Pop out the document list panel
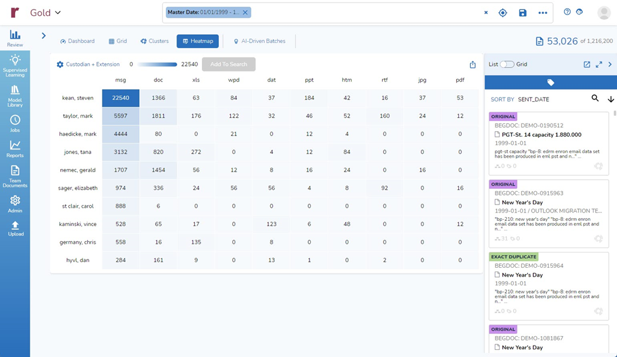Screen dimensions: 617x357 [587, 64]
